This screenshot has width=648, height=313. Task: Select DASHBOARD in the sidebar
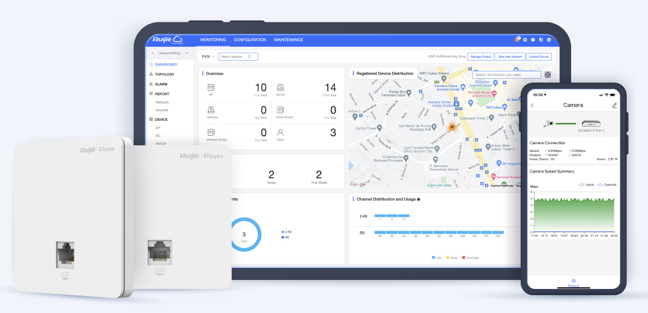tap(166, 64)
